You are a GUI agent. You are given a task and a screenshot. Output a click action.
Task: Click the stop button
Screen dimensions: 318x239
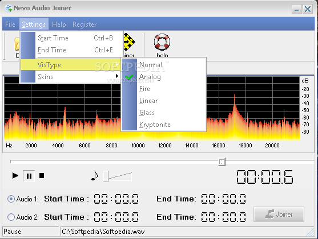click(42, 175)
